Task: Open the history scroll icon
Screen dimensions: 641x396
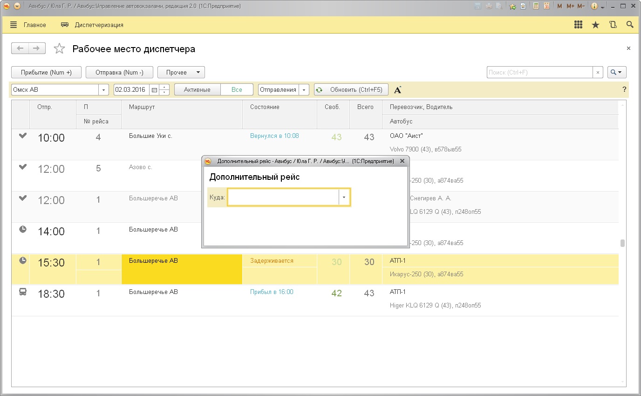Action: click(x=613, y=25)
